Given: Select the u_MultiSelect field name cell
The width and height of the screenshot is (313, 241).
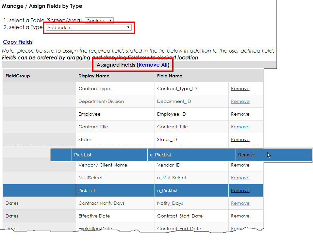Looking at the screenshot, I should 191,178.
